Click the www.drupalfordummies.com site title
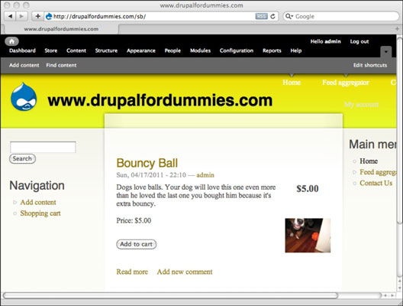 160,100
